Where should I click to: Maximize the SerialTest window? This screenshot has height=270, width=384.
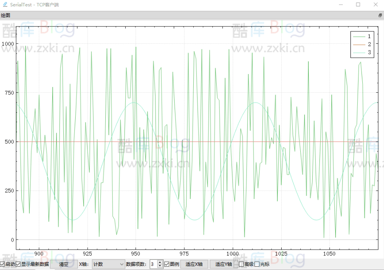(x=358, y=5)
